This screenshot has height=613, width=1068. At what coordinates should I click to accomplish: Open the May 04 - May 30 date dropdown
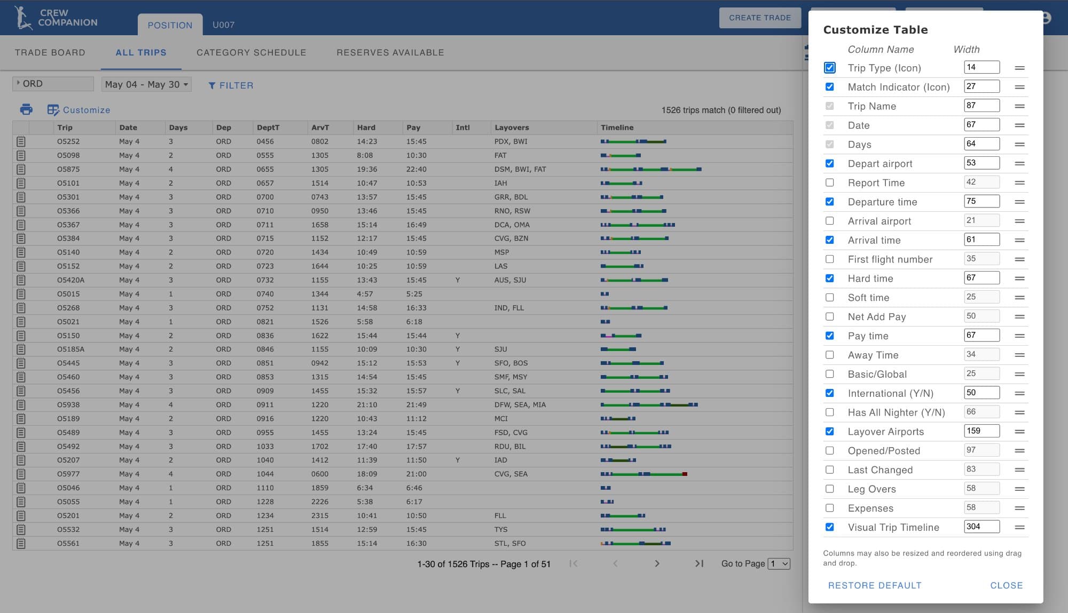[147, 84]
